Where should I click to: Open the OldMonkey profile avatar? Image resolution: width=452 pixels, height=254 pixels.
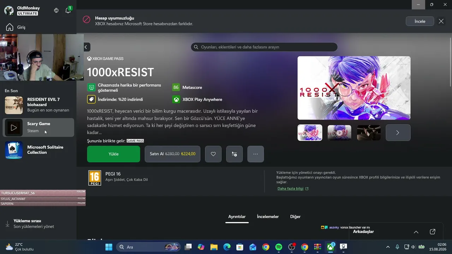click(9, 11)
